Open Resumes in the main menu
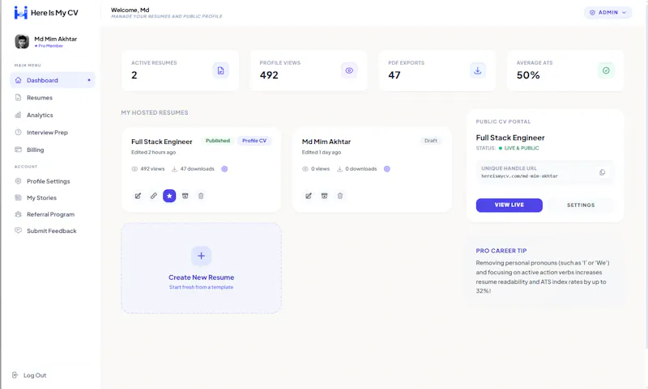The width and height of the screenshot is (648, 389). pyautogui.click(x=39, y=98)
